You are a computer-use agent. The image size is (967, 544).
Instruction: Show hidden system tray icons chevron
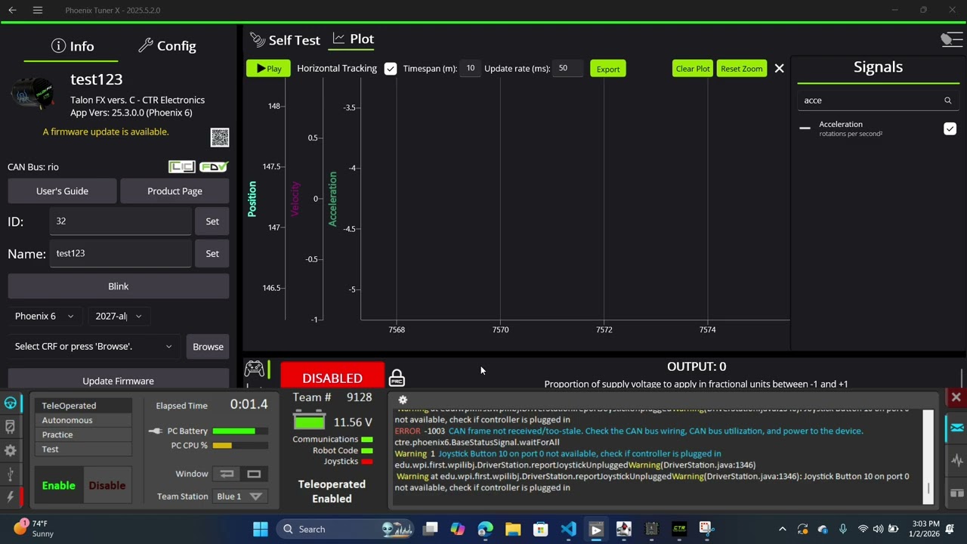(782, 529)
